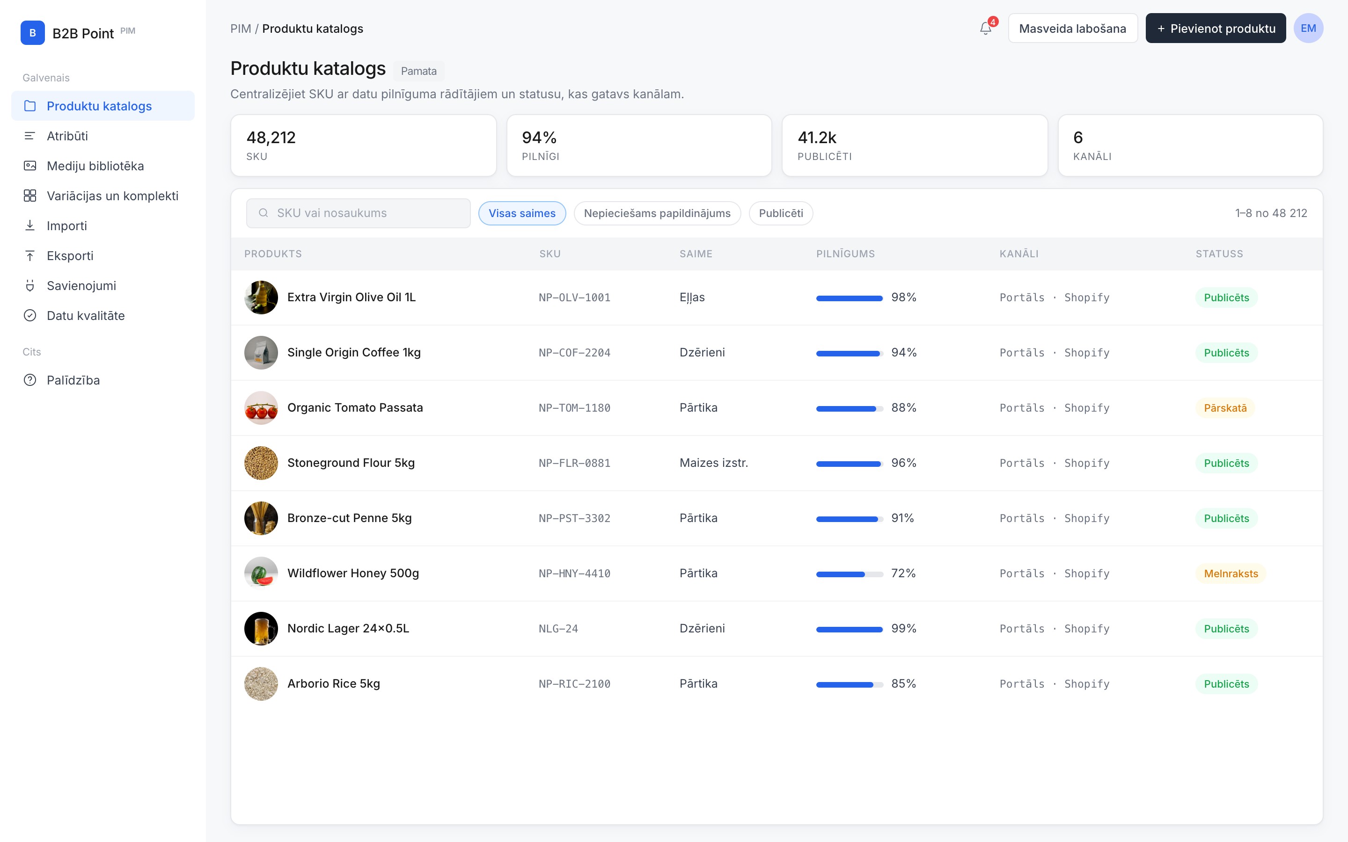The height and width of the screenshot is (842, 1348).
Task: Click the Pamata plan badge
Action: 418,71
